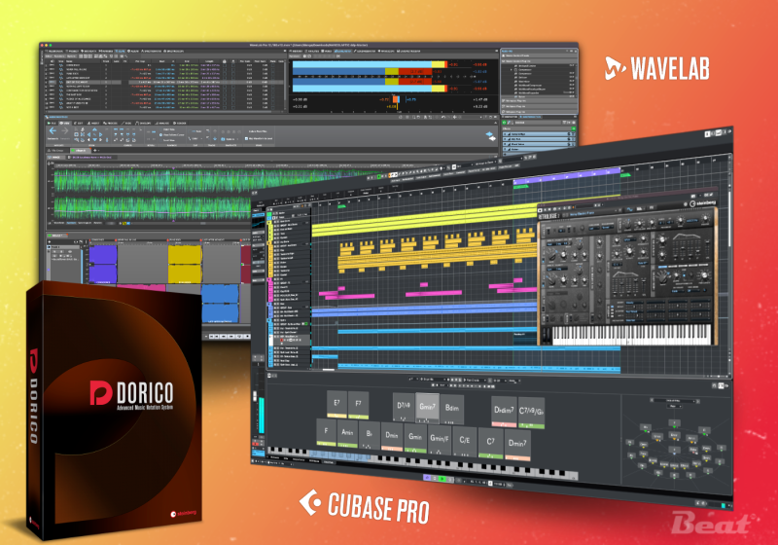Click the Retrologue 2 plugin logo
Screen dimensions: 778x545
click(x=548, y=216)
